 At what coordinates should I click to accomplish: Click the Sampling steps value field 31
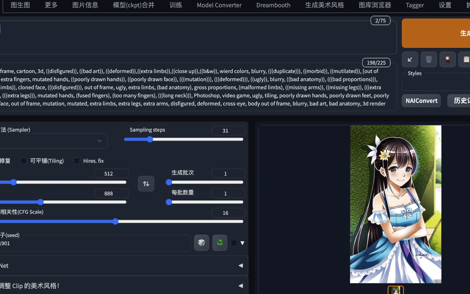[228, 131]
